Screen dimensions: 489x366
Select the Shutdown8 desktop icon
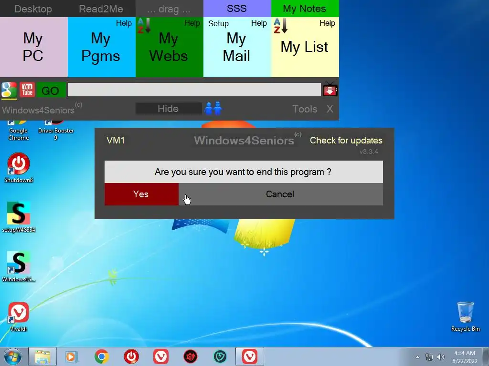pos(19,167)
